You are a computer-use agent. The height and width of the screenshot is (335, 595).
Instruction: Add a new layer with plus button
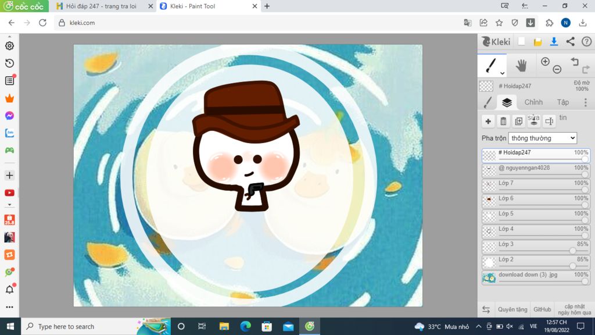tap(488, 121)
